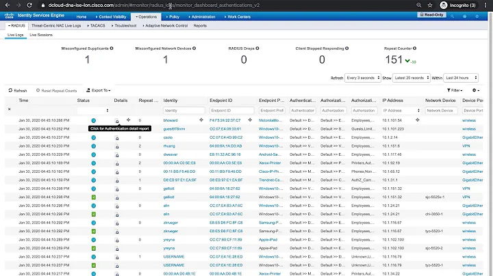493x276 pixels.
Task: Open the Home tab
Action: [x=81, y=17]
